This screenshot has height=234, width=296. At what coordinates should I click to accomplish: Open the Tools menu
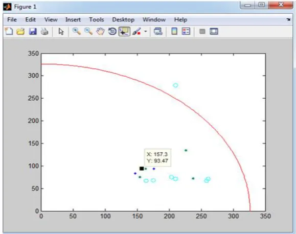tap(97, 19)
